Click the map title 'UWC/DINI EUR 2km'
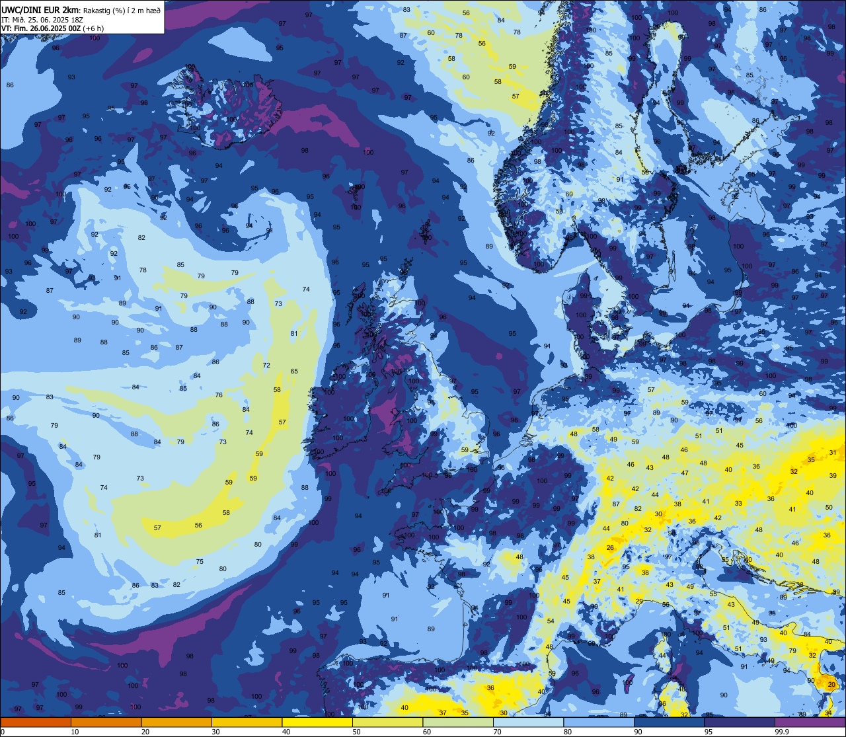The width and height of the screenshot is (846, 737). (x=40, y=10)
